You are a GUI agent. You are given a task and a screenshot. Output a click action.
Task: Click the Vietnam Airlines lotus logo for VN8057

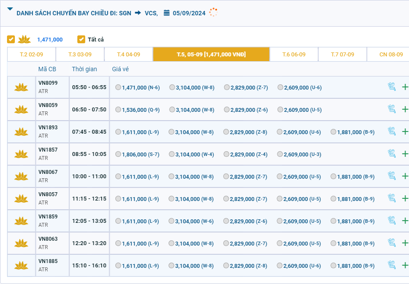(21, 199)
